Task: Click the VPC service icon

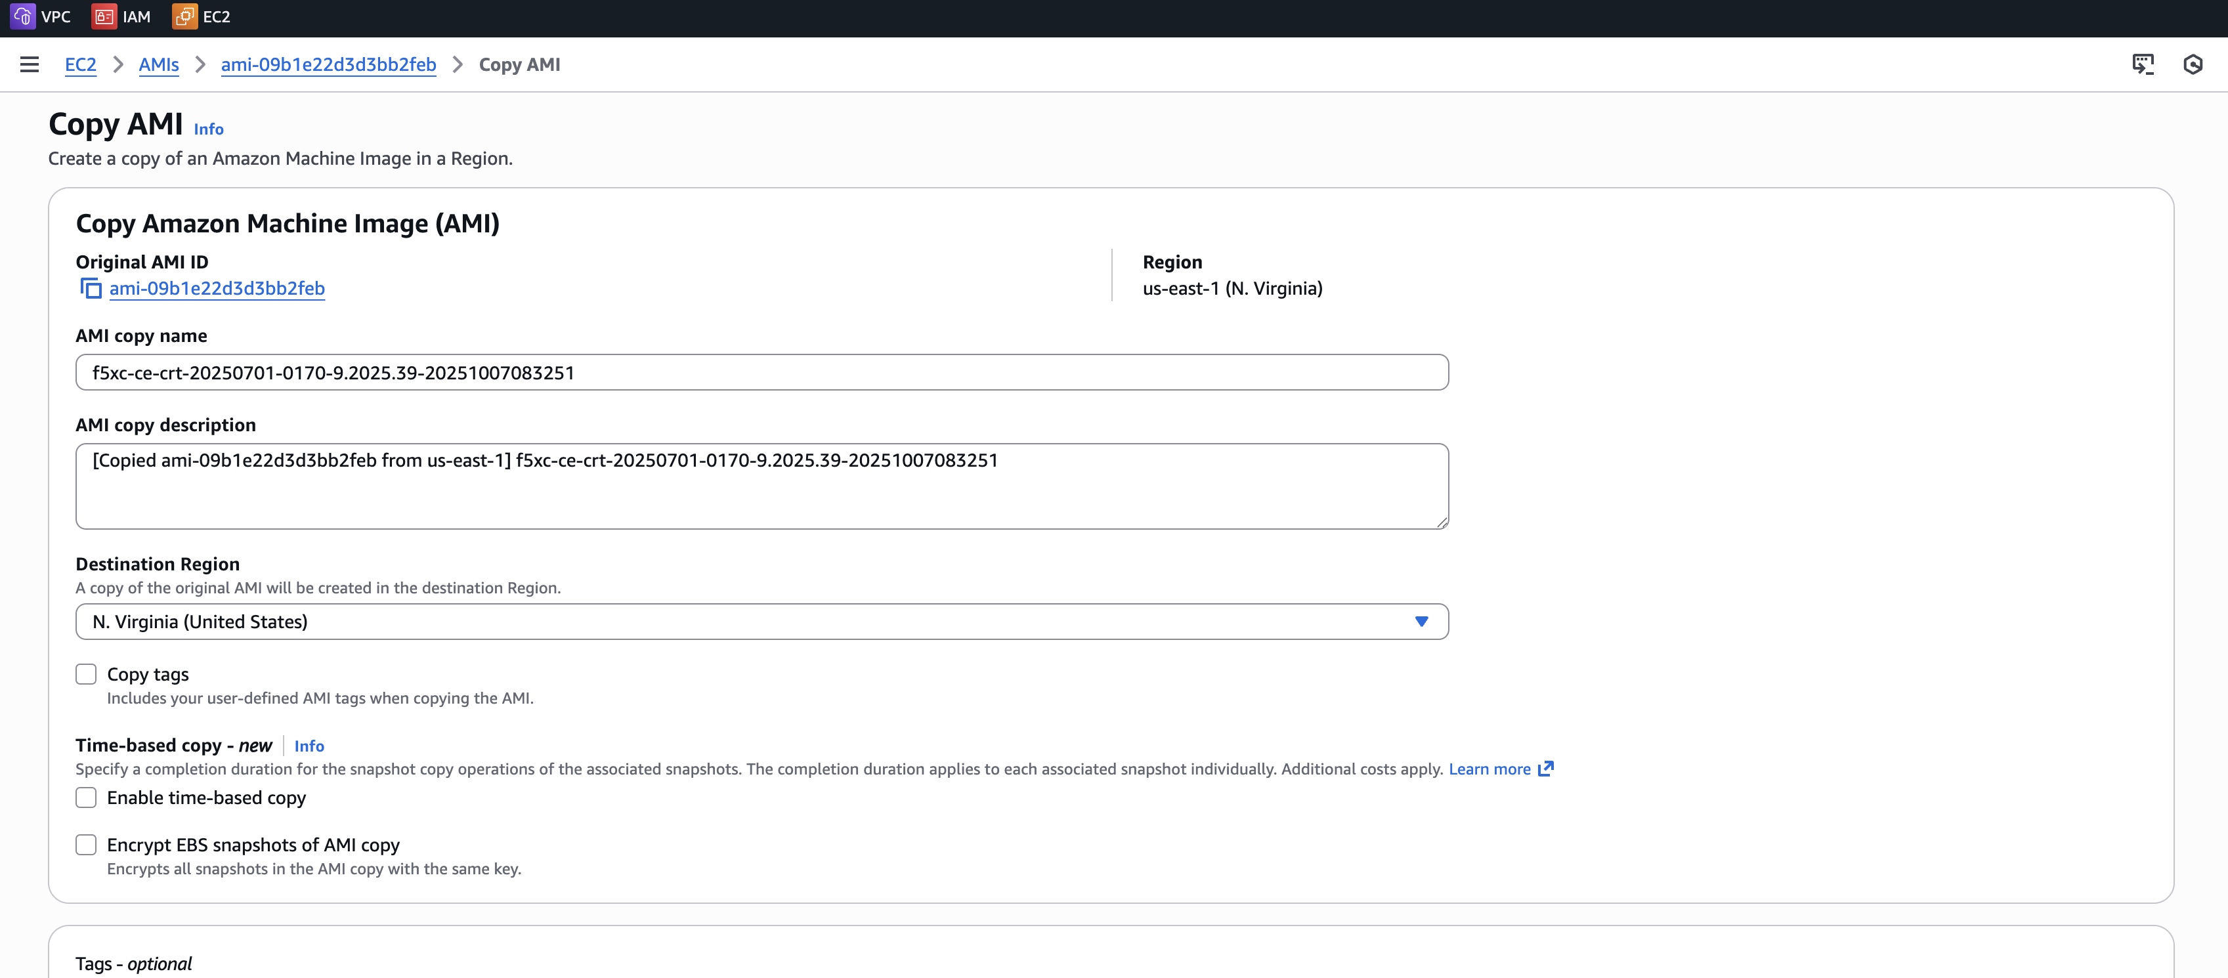Action: pyautogui.click(x=22, y=16)
